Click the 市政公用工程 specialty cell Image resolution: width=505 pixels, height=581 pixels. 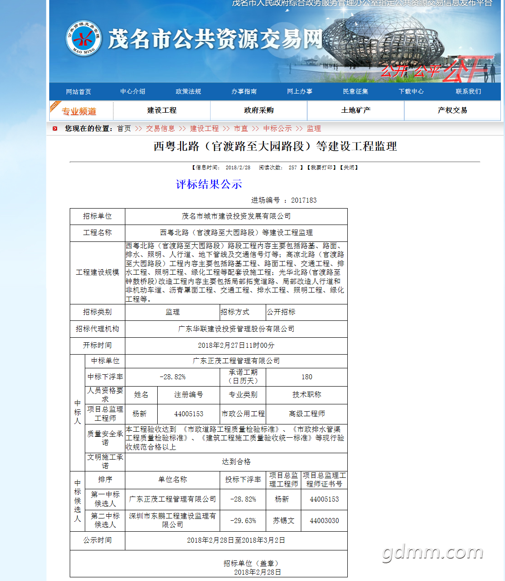pyautogui.click(x=243, y=414)
